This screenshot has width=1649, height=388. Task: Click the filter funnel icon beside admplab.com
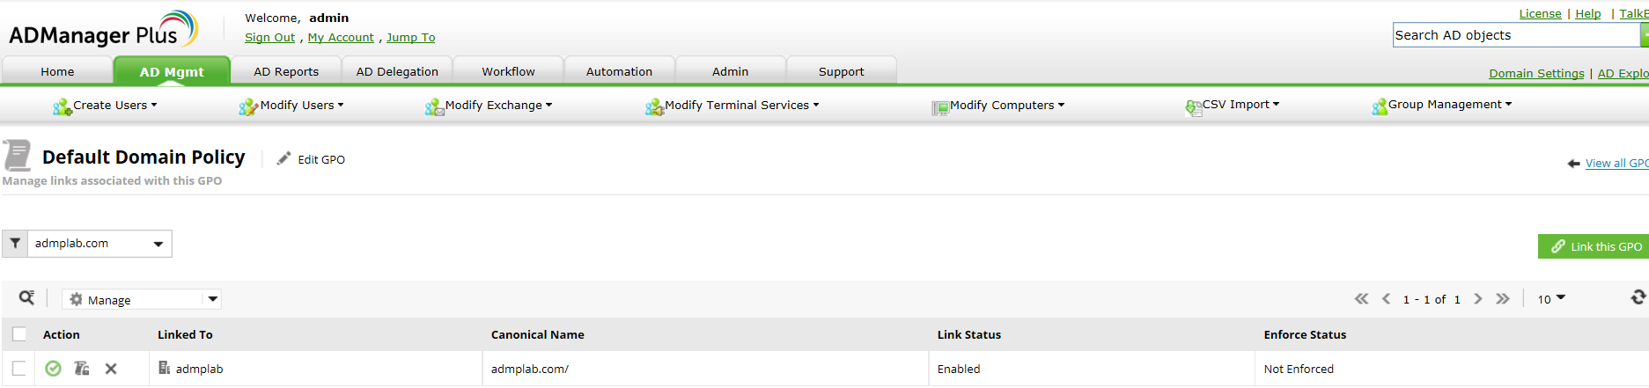(x=15, y=244)
